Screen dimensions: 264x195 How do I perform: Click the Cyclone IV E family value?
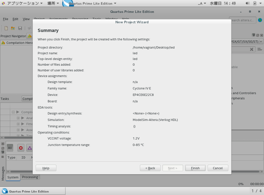pyautogui.click(x=142, y=88)
